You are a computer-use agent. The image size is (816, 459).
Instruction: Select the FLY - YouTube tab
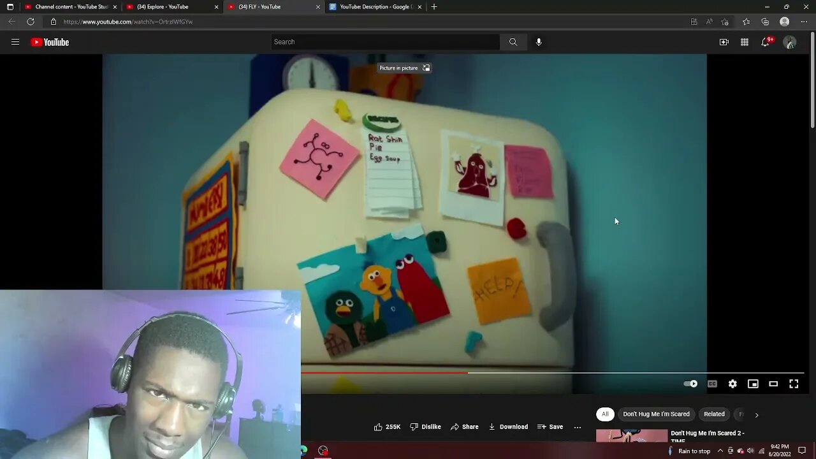pos(273,7)
